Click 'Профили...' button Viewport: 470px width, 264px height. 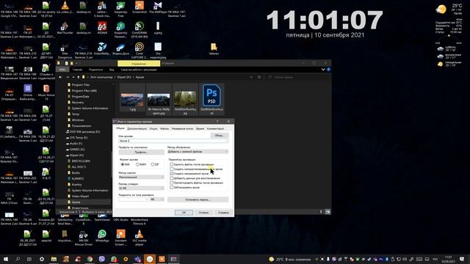141,152
